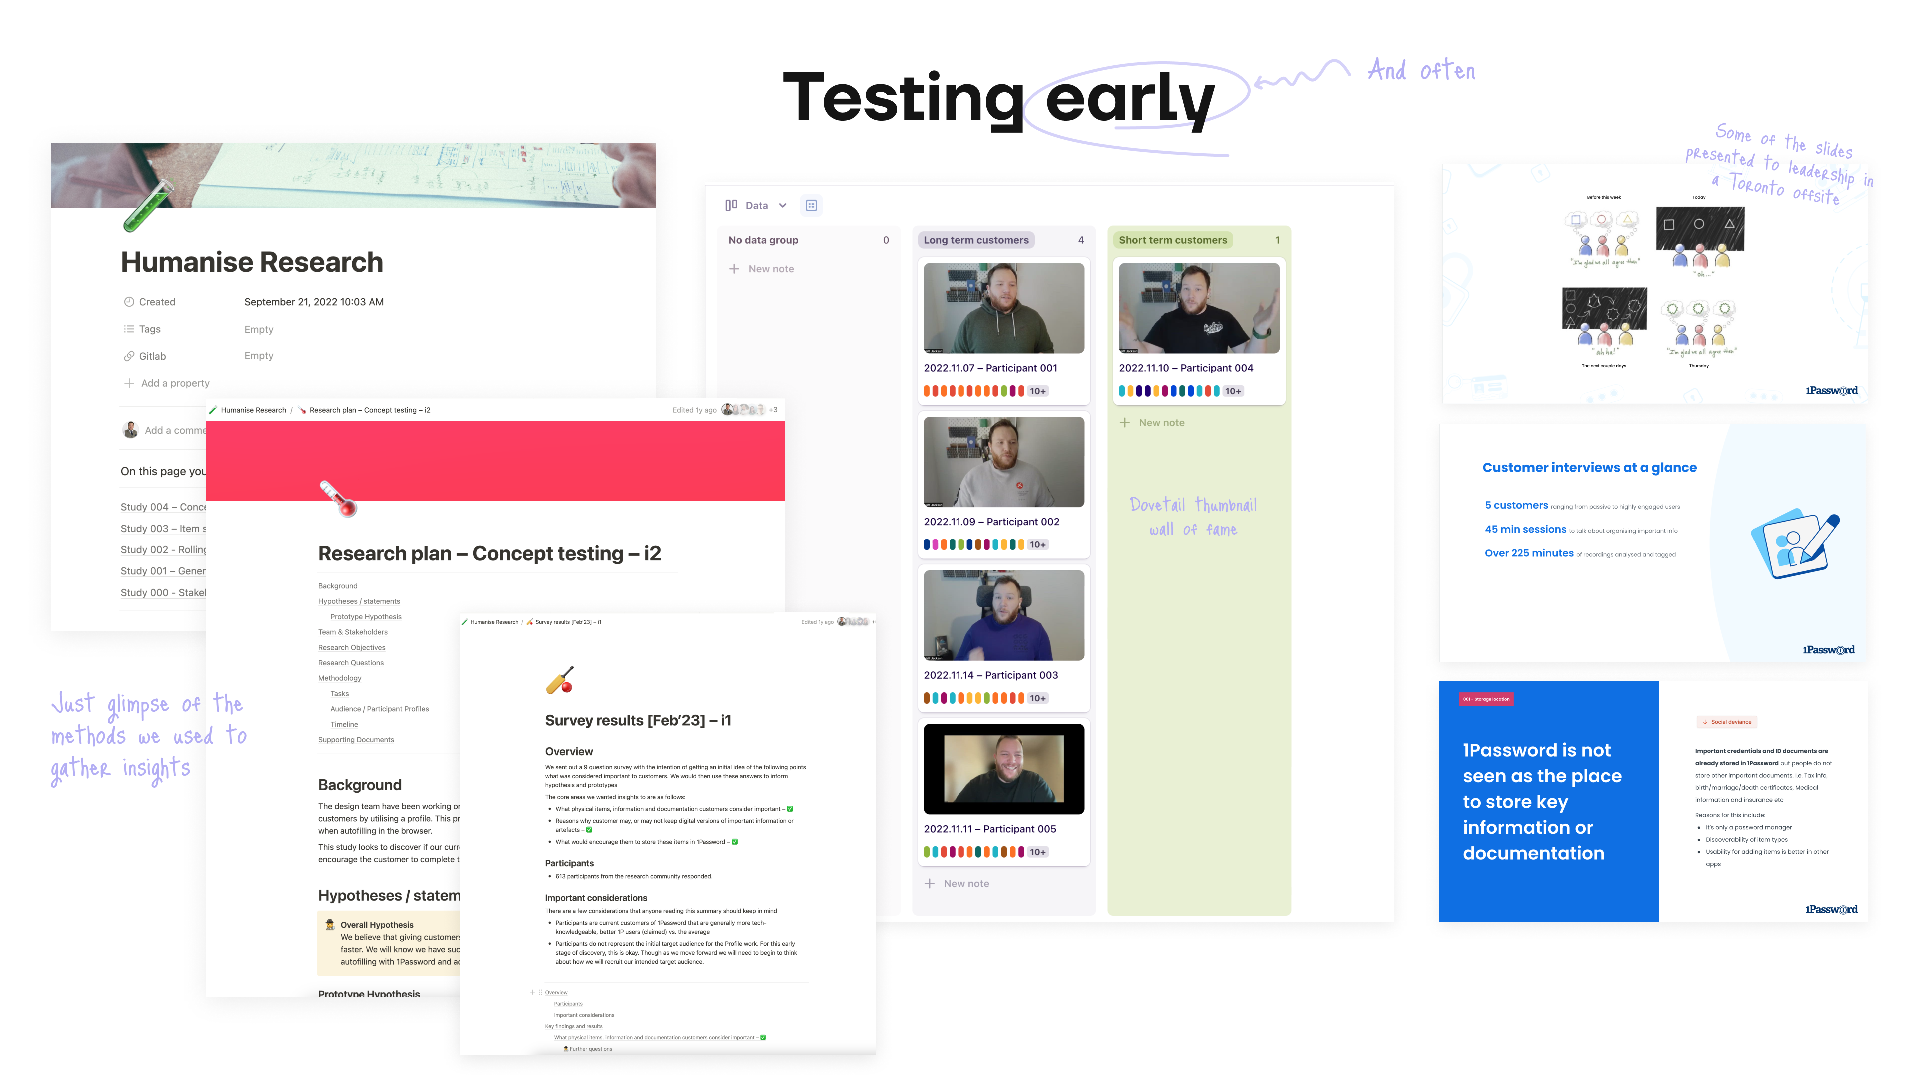1919x1079 pixels.
Task: Click the plus icon for Add a property
Action: coord(129,383)
